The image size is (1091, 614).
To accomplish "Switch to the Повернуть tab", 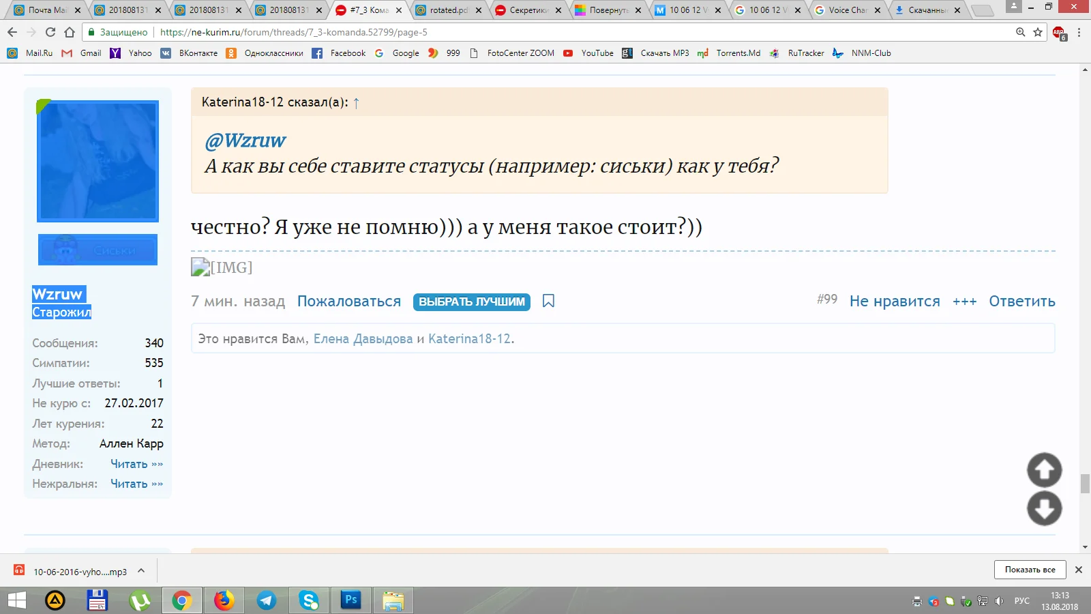I will point(609,10).
